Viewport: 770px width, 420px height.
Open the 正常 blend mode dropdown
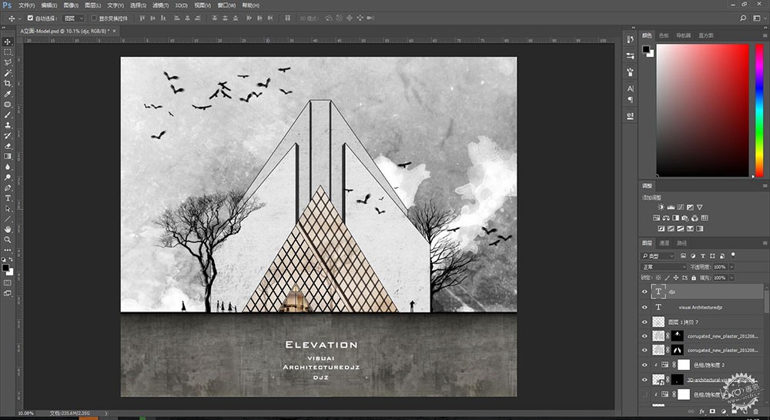(x=664, y=267)
